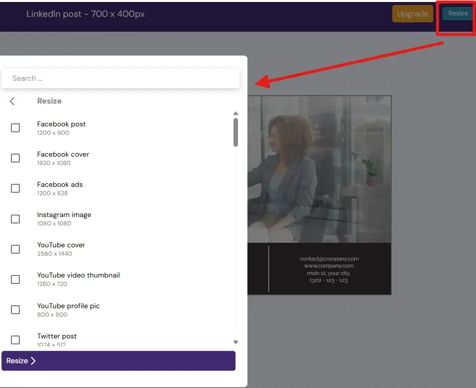This screenshot has height=388, width=476.
Task: Click the Upgrade button in the top bar
Action: (413, 13)
